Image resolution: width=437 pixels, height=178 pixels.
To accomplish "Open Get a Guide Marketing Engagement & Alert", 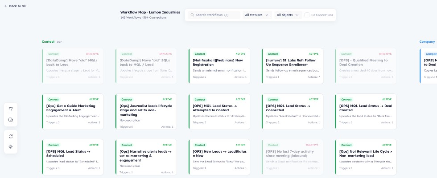I will (x=73, y=112).
